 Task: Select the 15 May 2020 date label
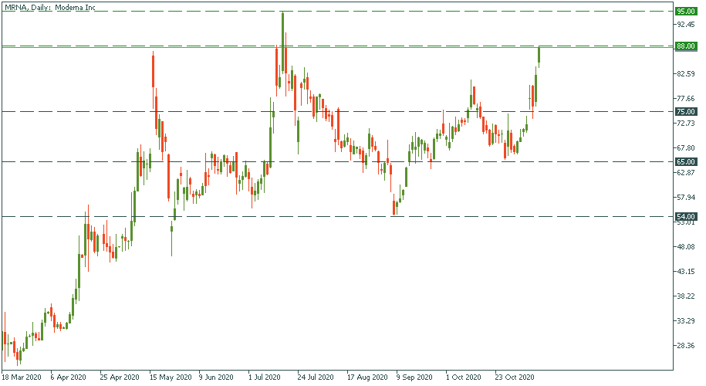pos(169,378)
